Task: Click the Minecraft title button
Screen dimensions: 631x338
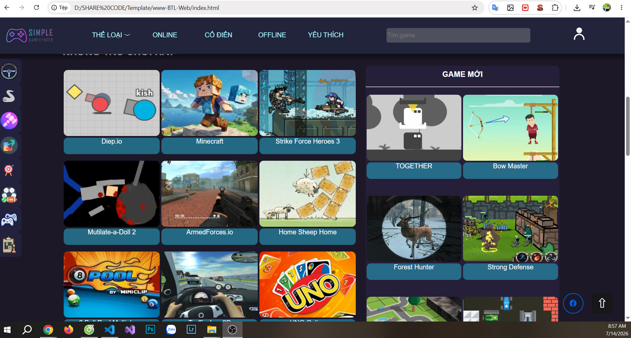Action: coord(210,146)
